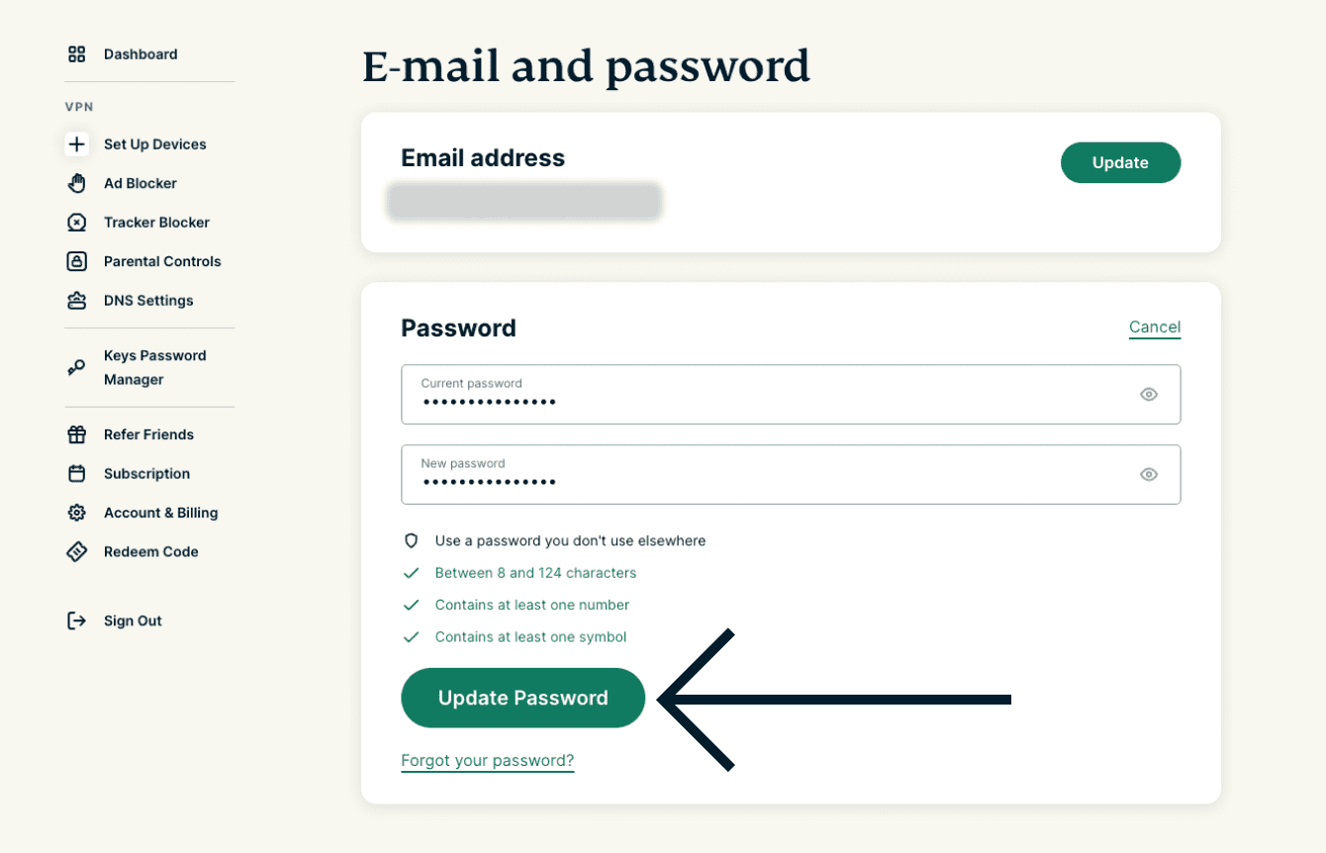Open Account & Billing in sidebar
This screenshot has width=1326, height=853.
click(160, 513)
